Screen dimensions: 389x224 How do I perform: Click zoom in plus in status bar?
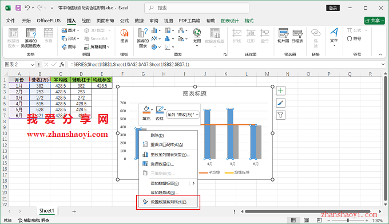point(367,220)
